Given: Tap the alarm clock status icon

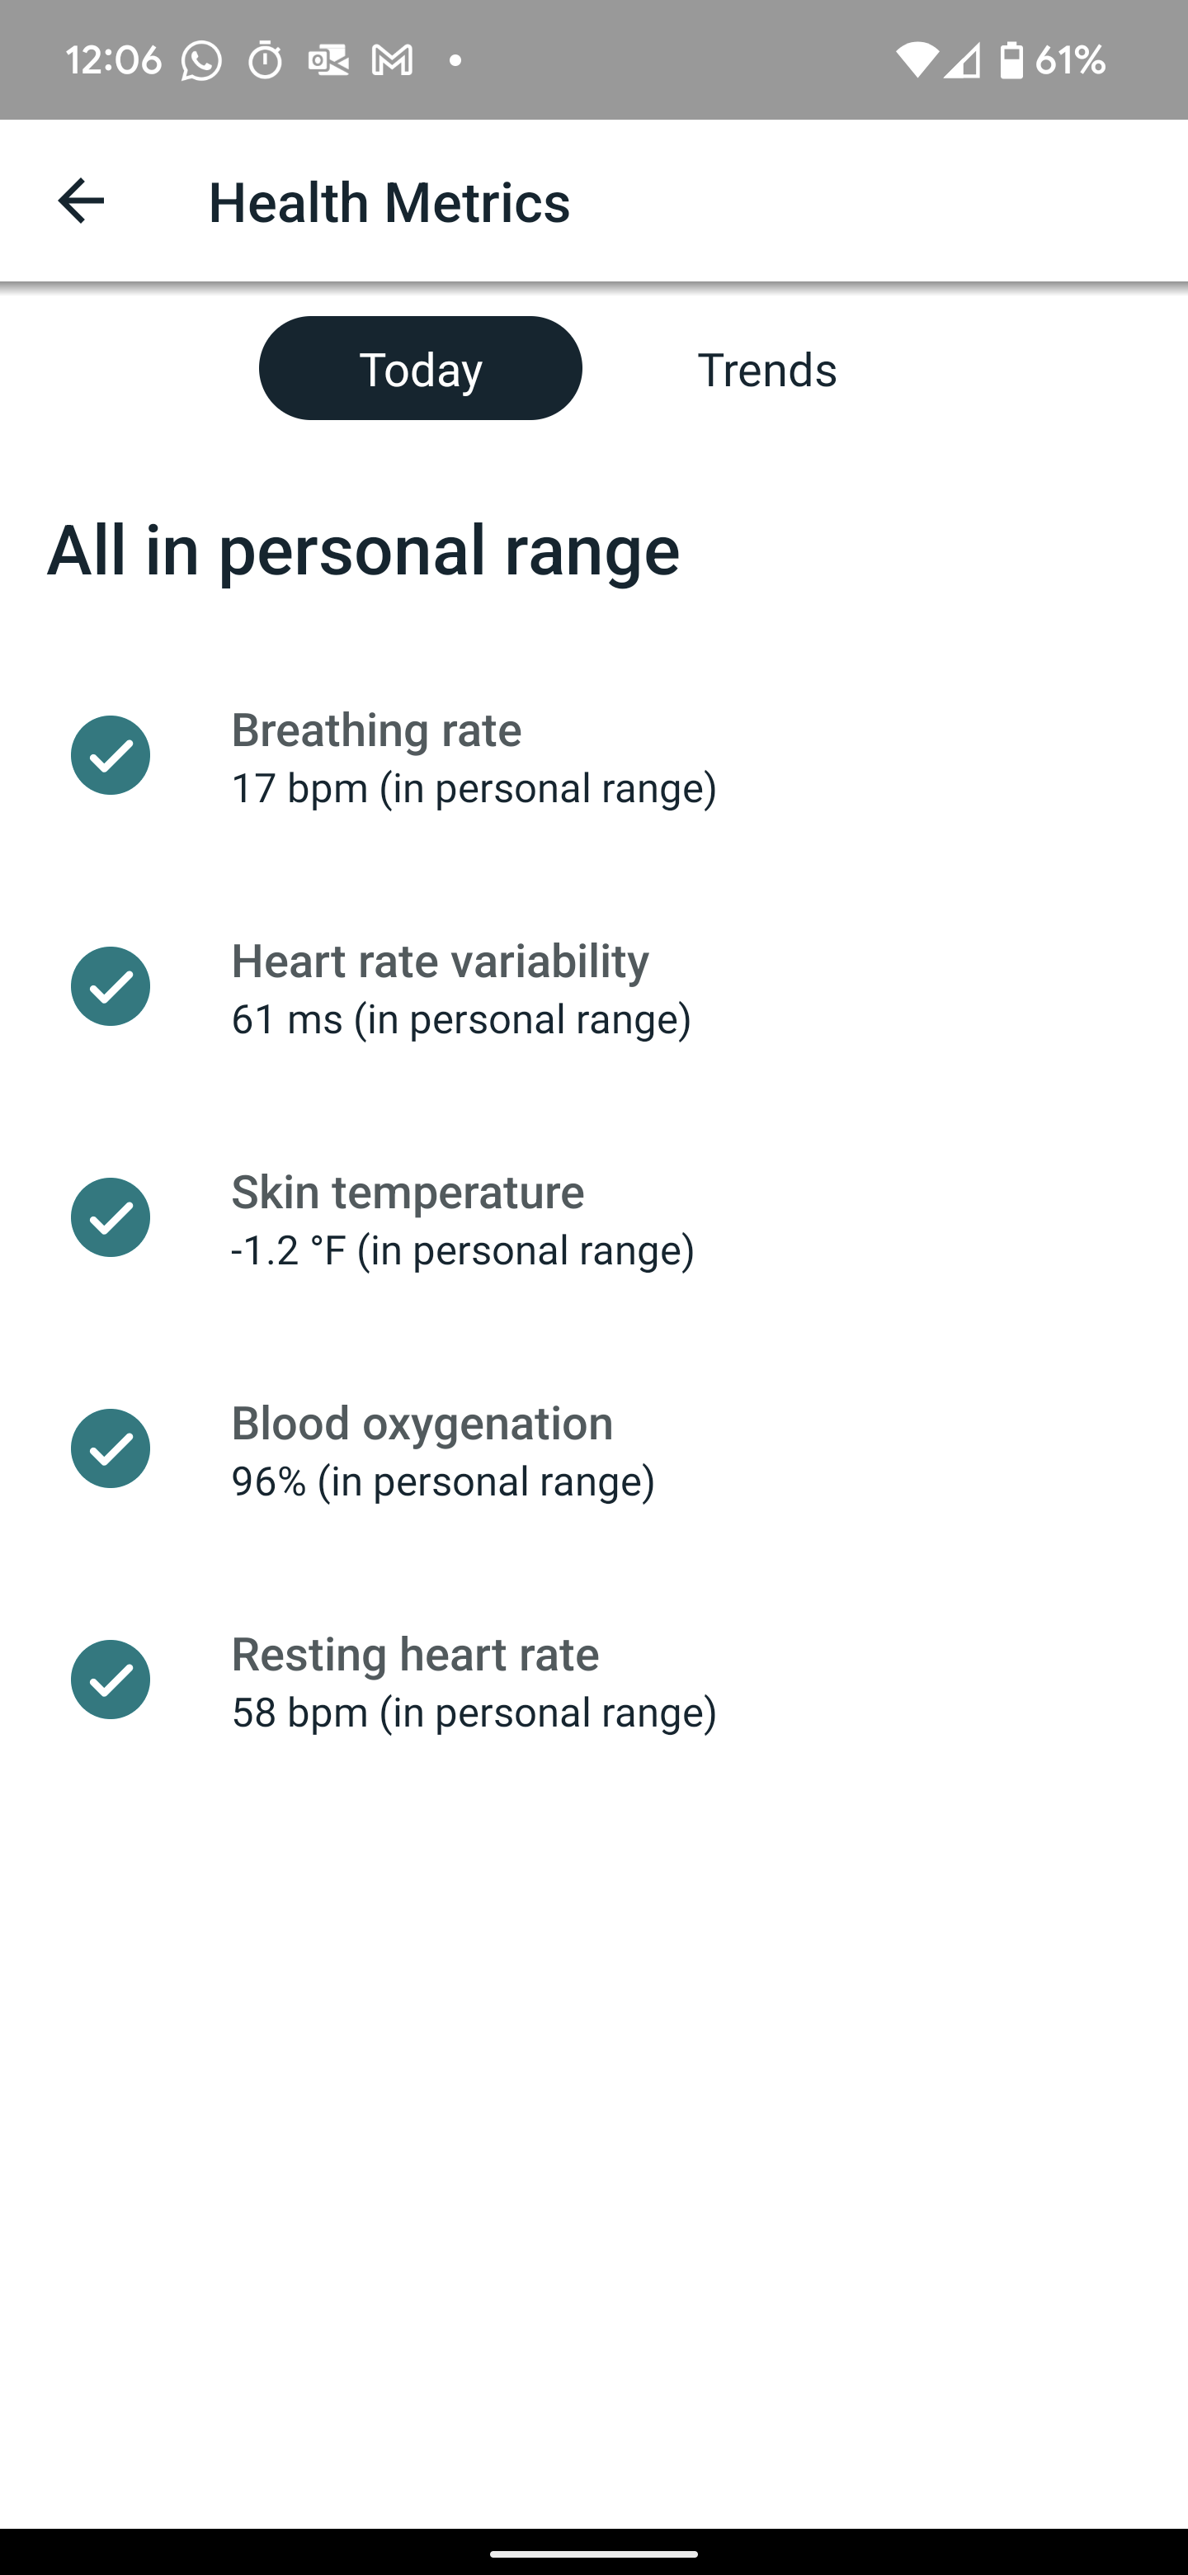Looking at the screenshot, I should (265, 59).
